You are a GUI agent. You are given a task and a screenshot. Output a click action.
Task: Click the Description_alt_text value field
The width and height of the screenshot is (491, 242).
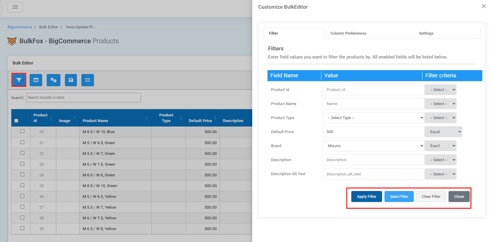[373, 174]
